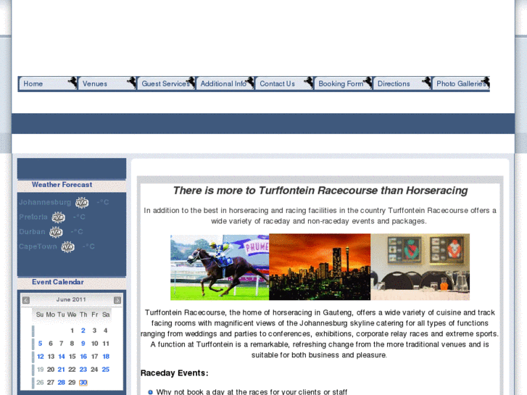The width and height of the screenshot is (527, 395).
Task: Click the Weather Forecast heading
Action: click(x=62, y=185)
